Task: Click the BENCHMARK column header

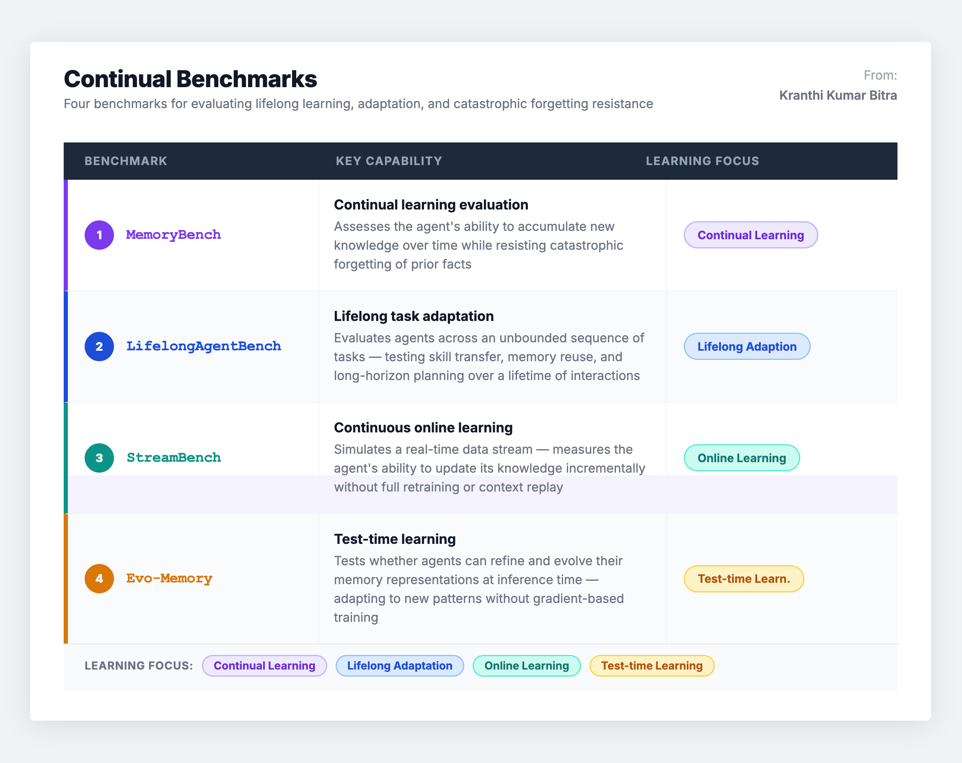Action: (126, 161)
